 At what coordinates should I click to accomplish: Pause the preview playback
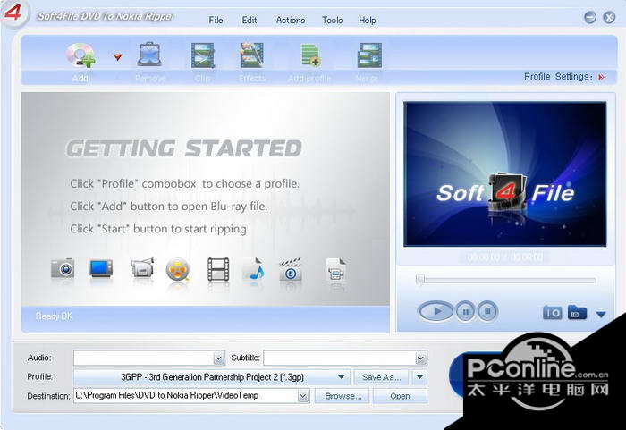click(465, 311)
